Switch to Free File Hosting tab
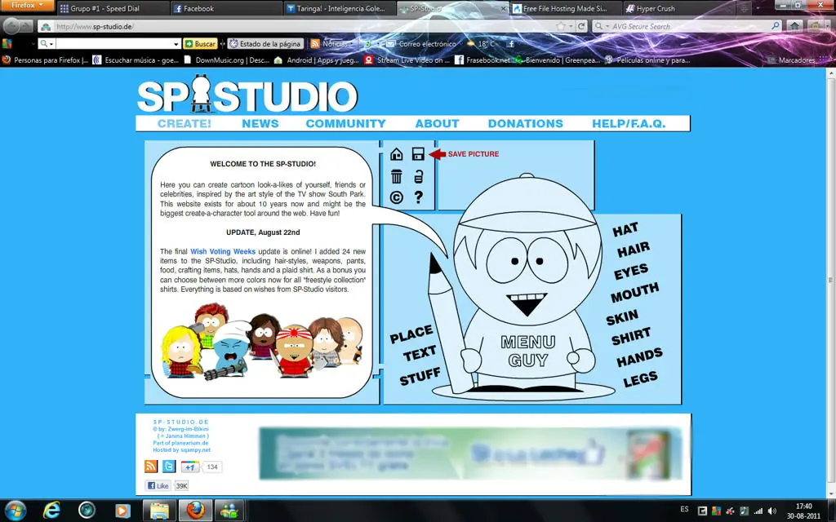Image resolution: width=836 pixels, height=522 pixels. [x=565, y=8]
